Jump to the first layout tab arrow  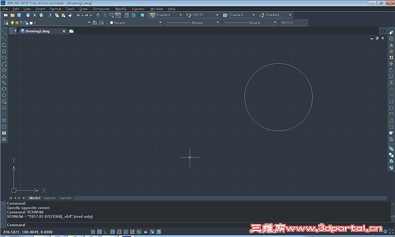(x=11, y=198)
